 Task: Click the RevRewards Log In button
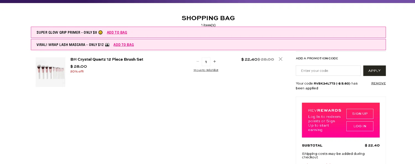[x=360, y=126]
